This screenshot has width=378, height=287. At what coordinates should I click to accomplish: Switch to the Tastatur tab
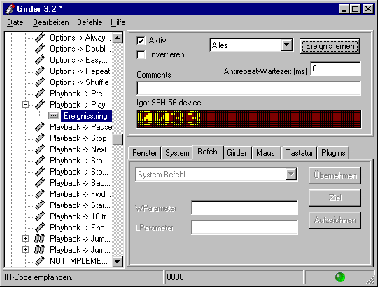(299, 153)
